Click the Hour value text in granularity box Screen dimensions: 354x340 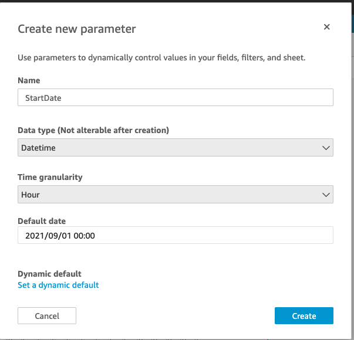coord(31,195)
